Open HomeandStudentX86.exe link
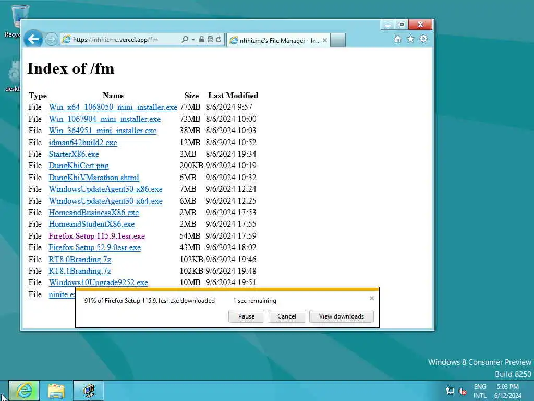Viewport: 534px width, 401px height. 92,225
